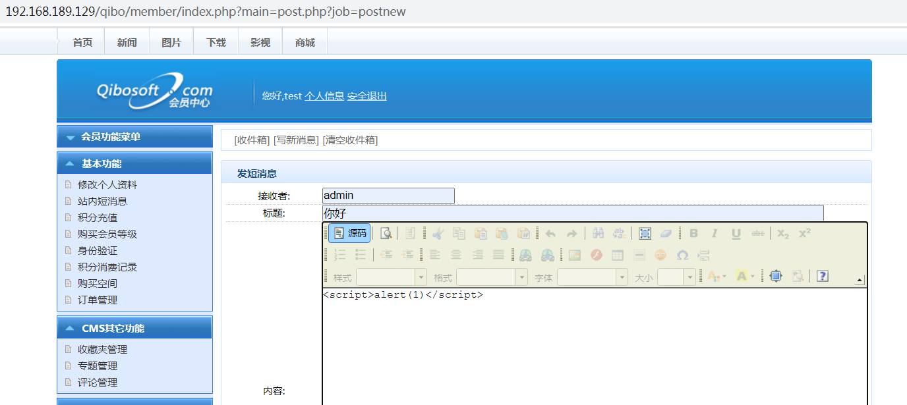Image resolution: width=907 pixels, height=405 pixels.
Task: Click the Undo arrow icon
Action: pyautogui.click(x=550, y=233)
